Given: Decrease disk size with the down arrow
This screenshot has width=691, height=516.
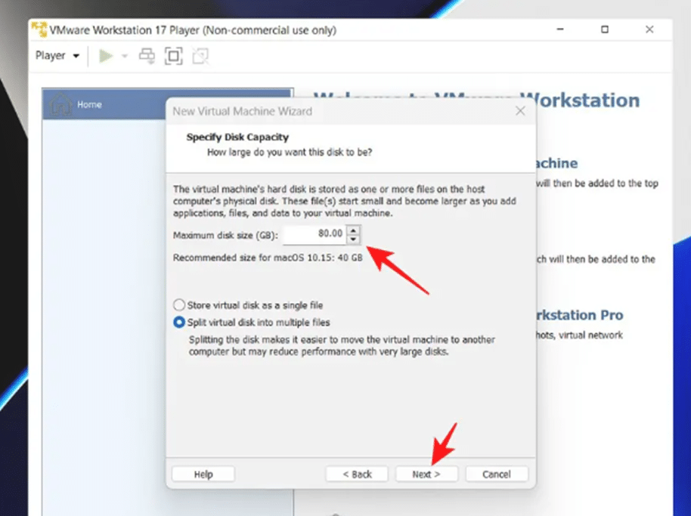Looking at the screenshot, I should coord(353,239).
